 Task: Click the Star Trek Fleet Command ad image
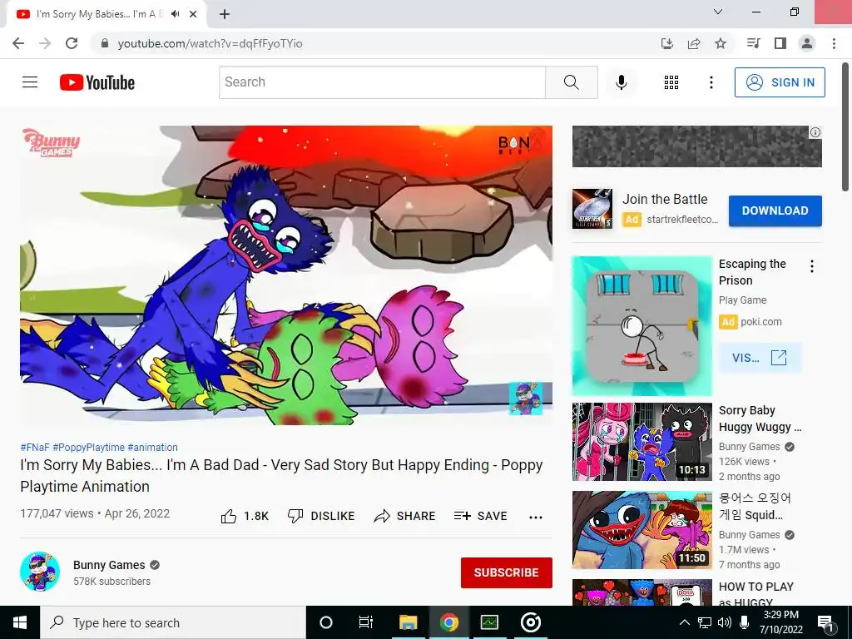(x=592, y=209)
